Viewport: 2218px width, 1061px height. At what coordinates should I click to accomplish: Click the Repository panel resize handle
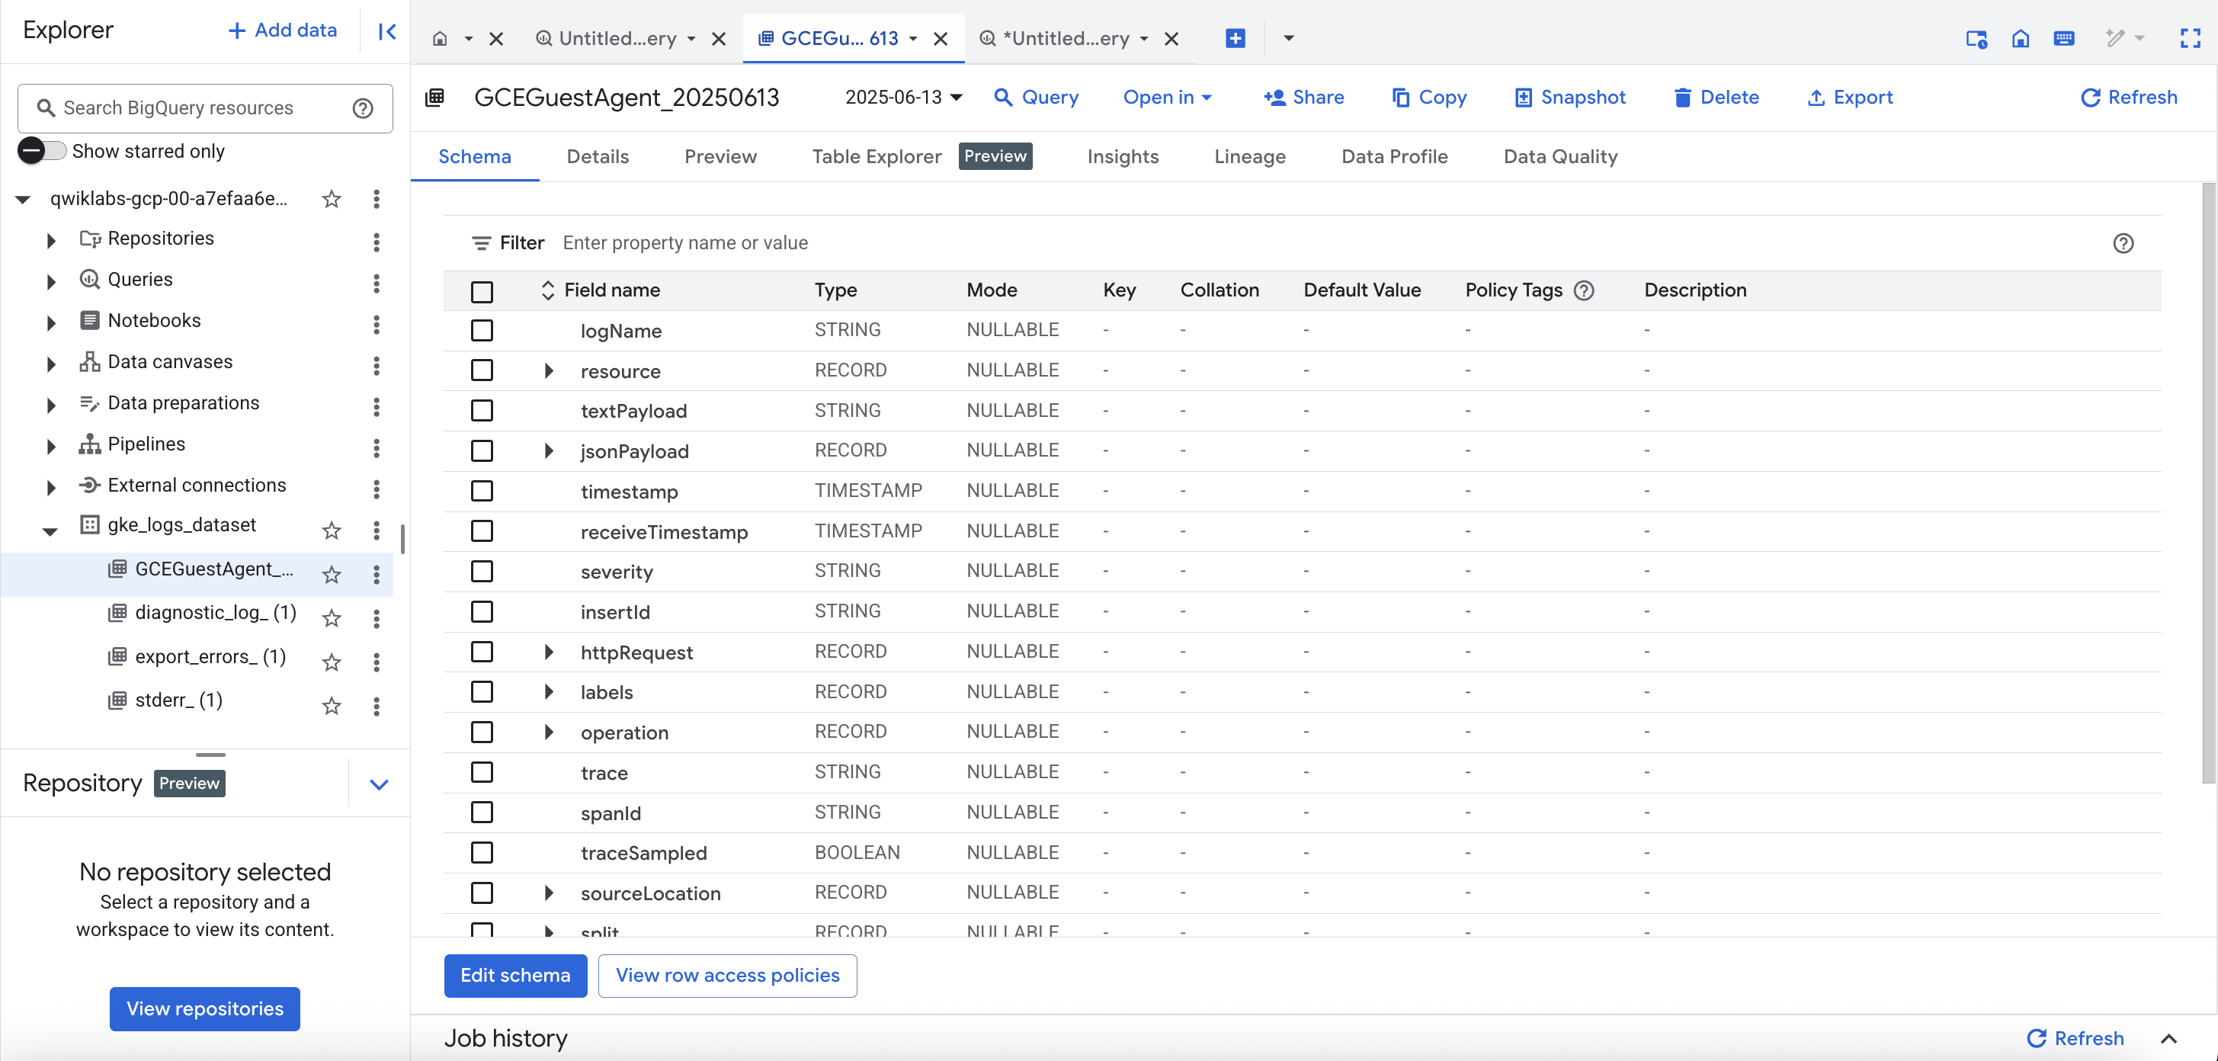[x=210, y=755]
